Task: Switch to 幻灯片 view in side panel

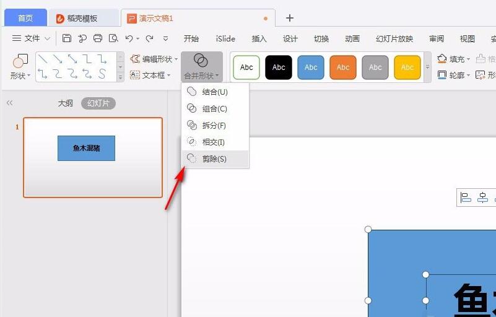Action: [98, 103]
